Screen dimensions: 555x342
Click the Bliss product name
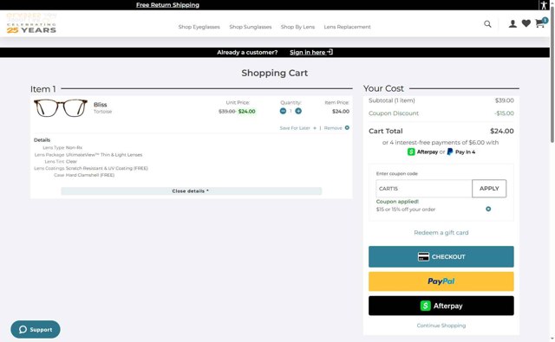point(101,105)
